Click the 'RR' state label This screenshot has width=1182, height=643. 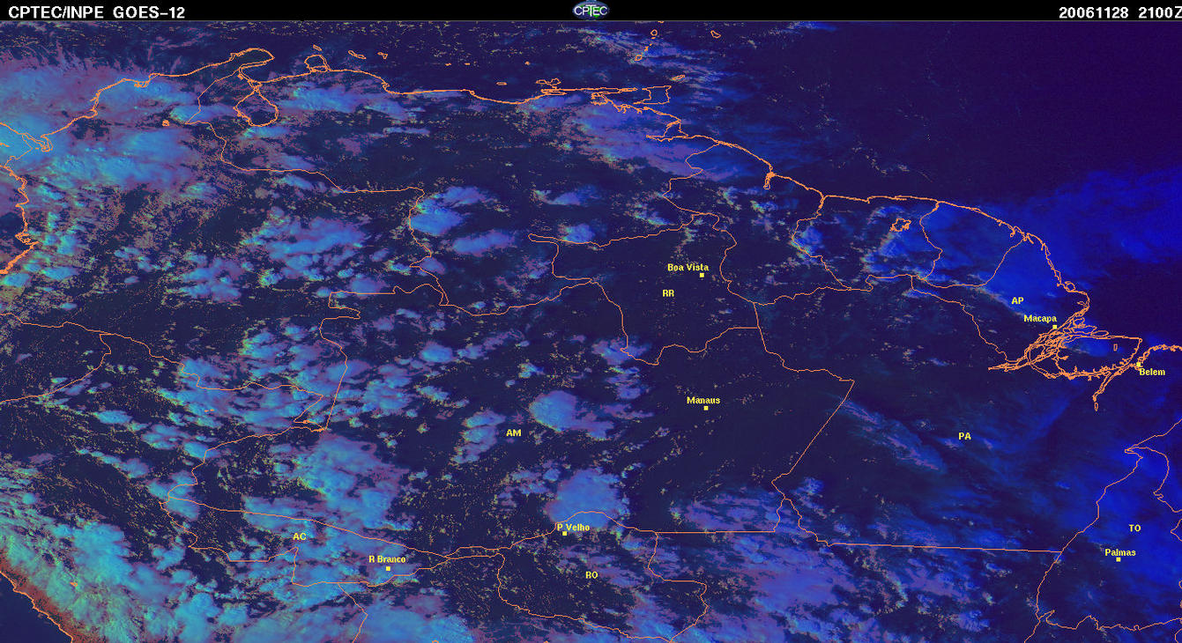click(668, 292)
